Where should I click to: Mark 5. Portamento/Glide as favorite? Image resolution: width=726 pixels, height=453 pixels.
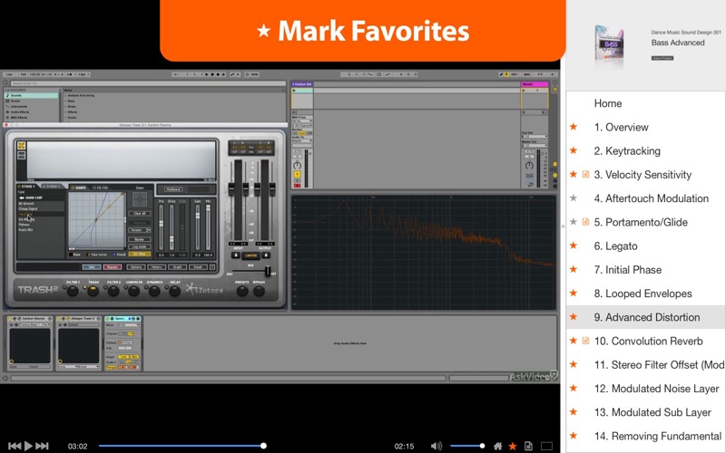(574, 222)
